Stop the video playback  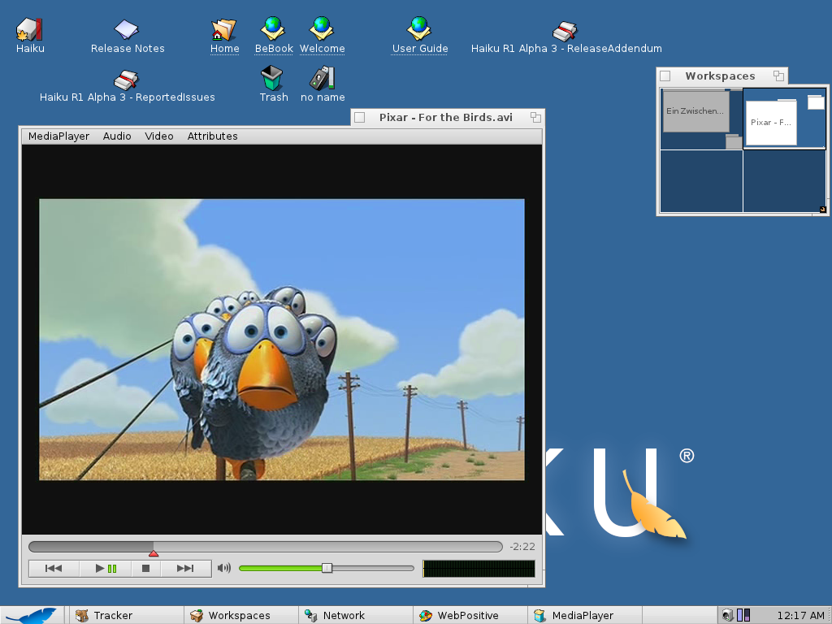[x=146, y=568]
